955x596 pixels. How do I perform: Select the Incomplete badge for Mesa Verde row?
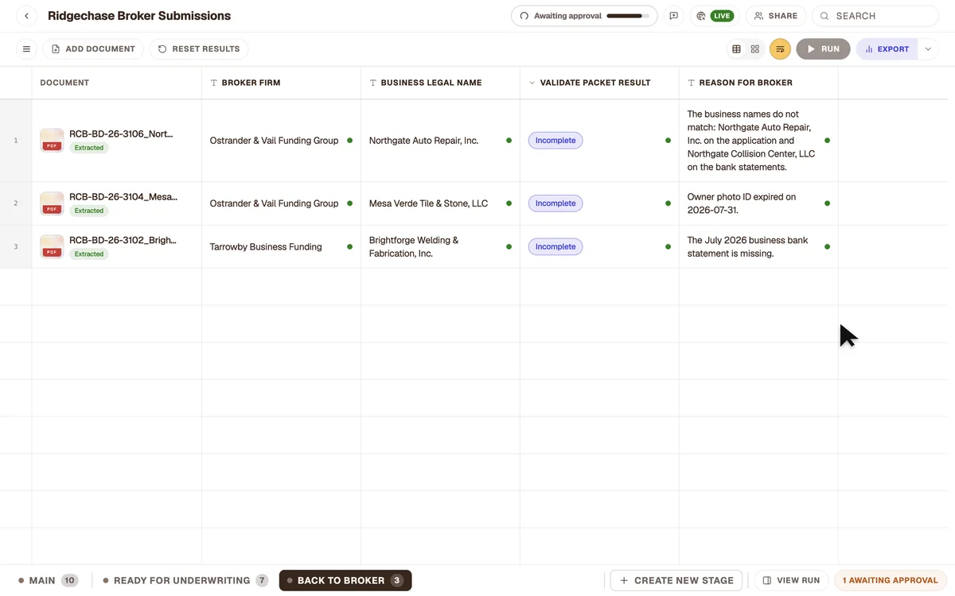(555, 203)
